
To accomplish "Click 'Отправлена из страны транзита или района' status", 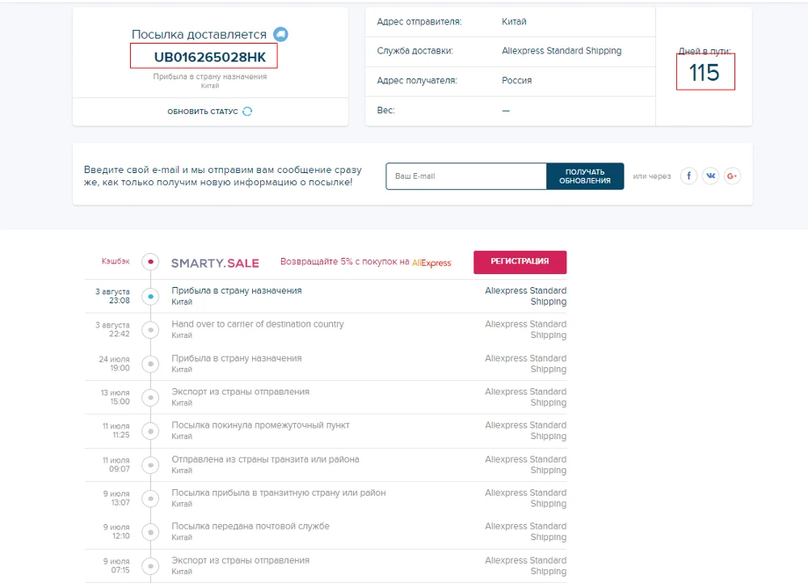I will (x=265, y=459).
